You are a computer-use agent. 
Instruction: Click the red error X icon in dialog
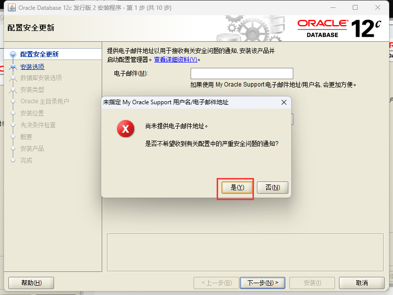tap(126, 129)
